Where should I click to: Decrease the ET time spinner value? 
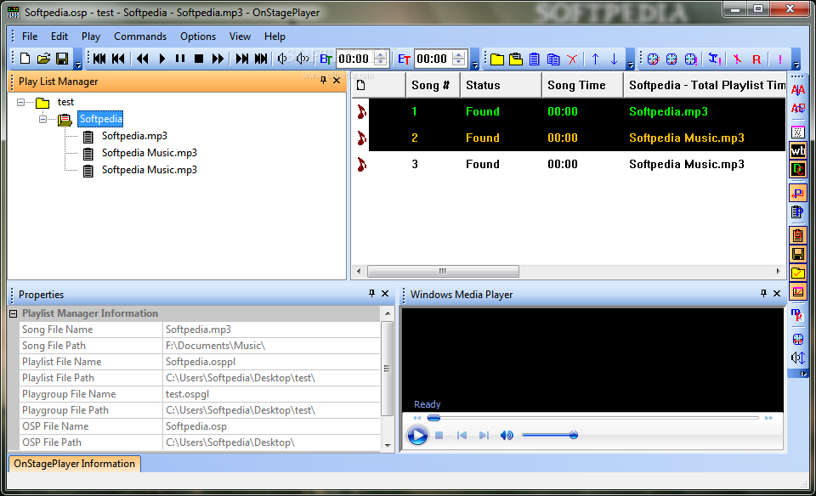[x=458, y=62]
